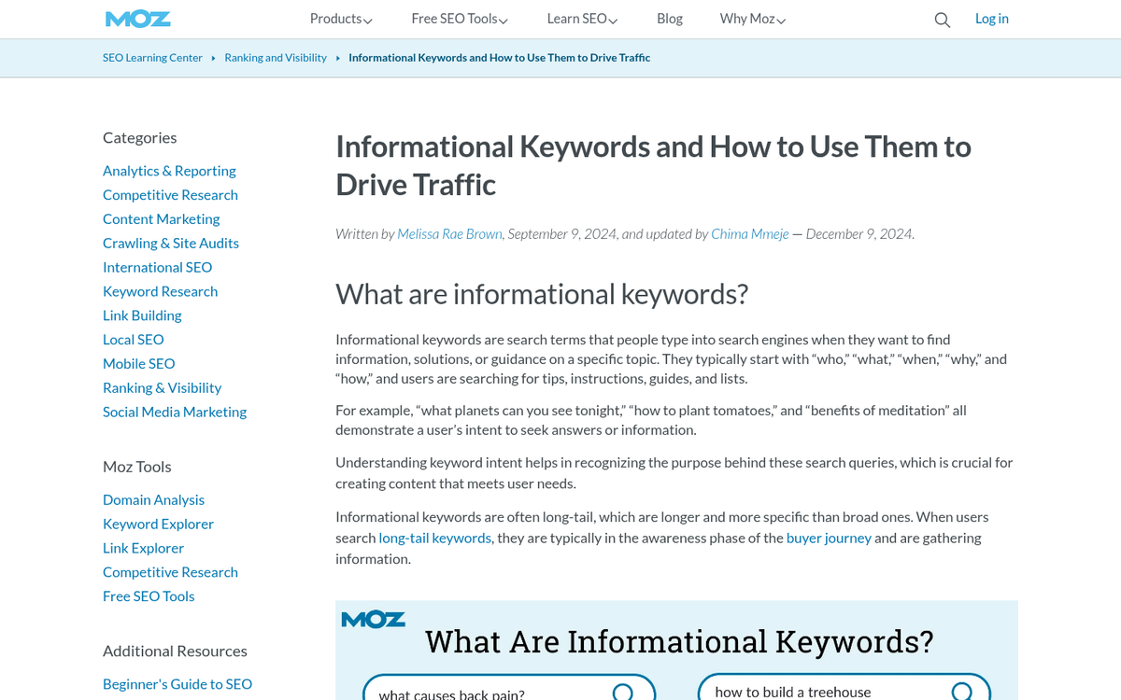Click the Log in link
Image resolution: width=1121 pixels, height=700 pixels.
coord(991,19)
